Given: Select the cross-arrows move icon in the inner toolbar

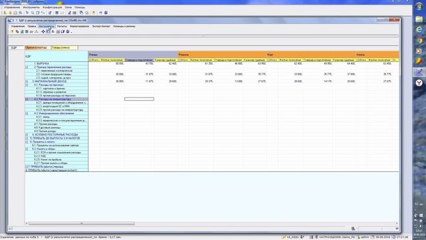Looking at the screenshot, I should tap(43, 32).
